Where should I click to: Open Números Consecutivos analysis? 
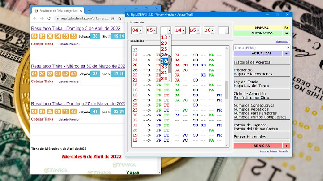tap(254, 105)
